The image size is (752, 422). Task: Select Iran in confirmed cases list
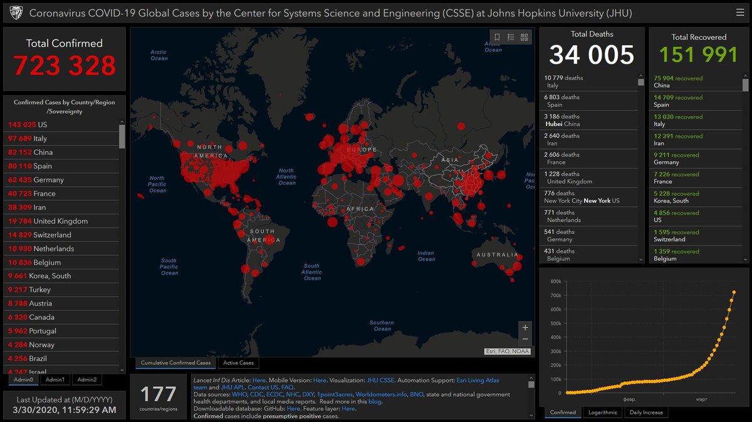pos(61,208)
